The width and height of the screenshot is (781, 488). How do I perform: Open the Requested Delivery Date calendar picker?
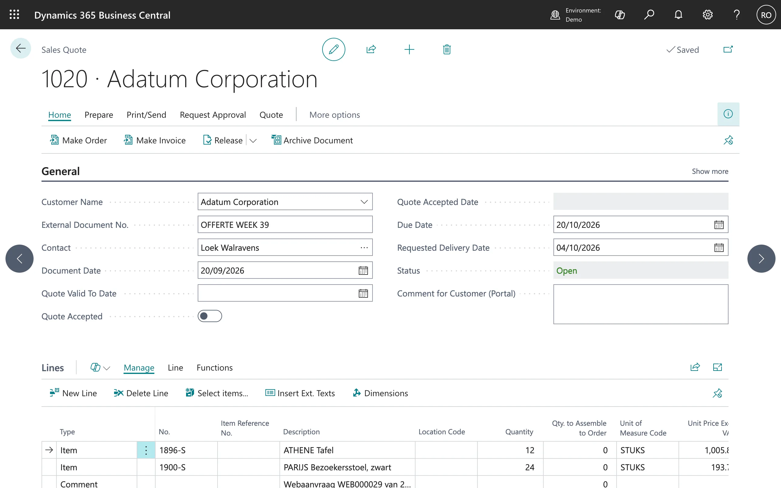pyautogui.click(x=719, y=248)
